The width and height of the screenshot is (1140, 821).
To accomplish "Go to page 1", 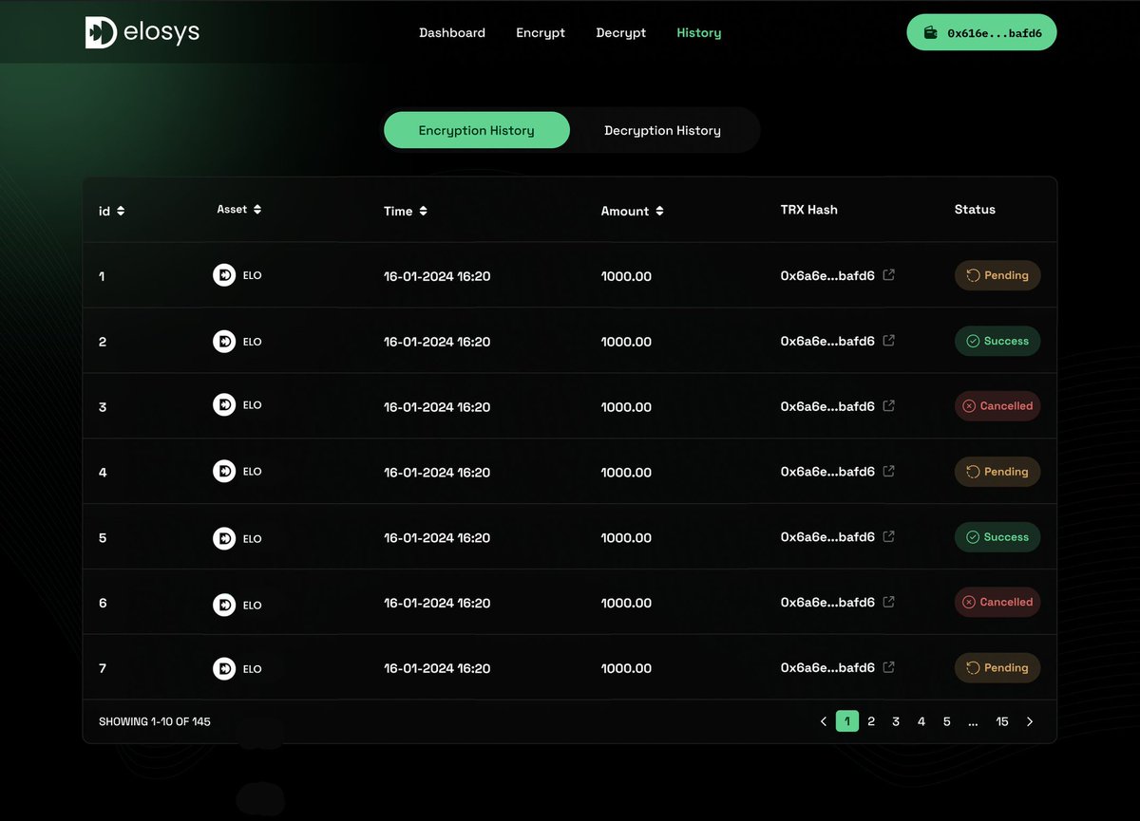I will tap(847, 721).
